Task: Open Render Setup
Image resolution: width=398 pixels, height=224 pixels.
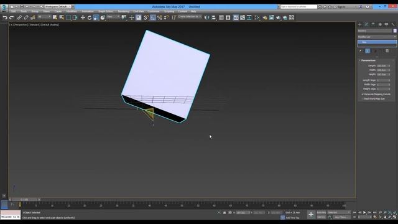Action: (265, 17)
